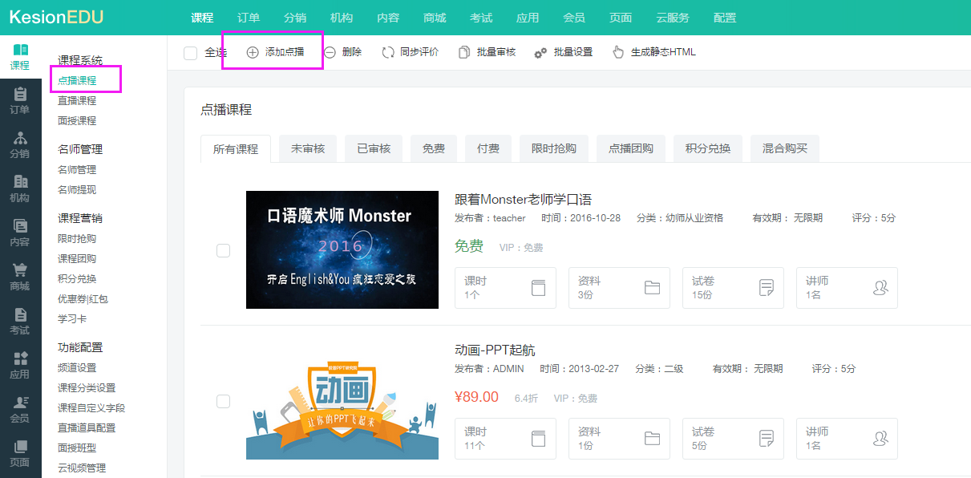Open the 分销 sidebar icon

[20, 144]
